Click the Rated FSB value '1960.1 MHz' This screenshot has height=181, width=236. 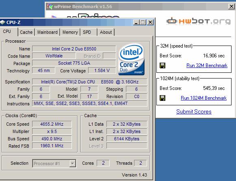pyautogui.click(x=52, y=146)
